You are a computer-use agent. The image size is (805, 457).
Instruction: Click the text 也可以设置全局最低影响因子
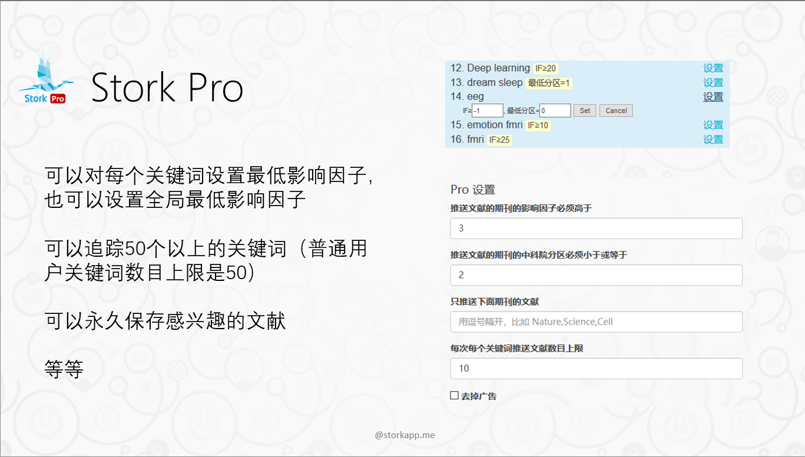[175, 199]
